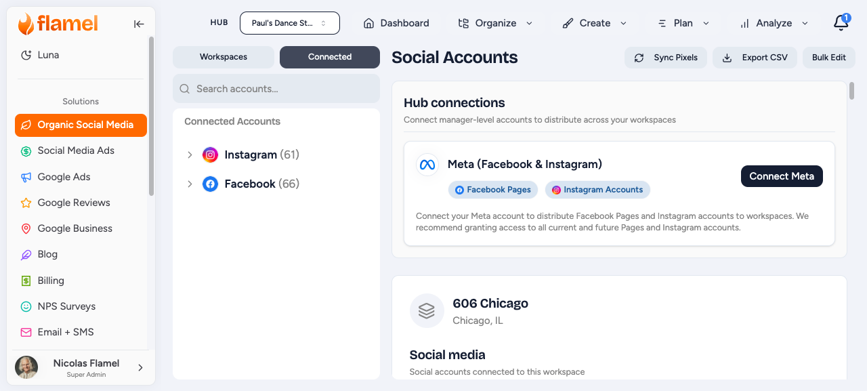The width and height of the screenshot is (867, 391).
Task: Click the Email + SMS sidebar label
Action: coord(66,332)
